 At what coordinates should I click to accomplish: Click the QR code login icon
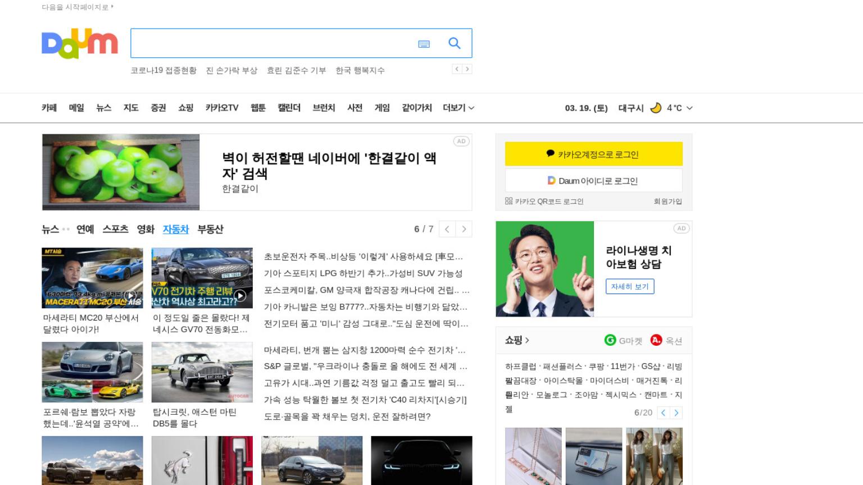[x=508, y=201]
